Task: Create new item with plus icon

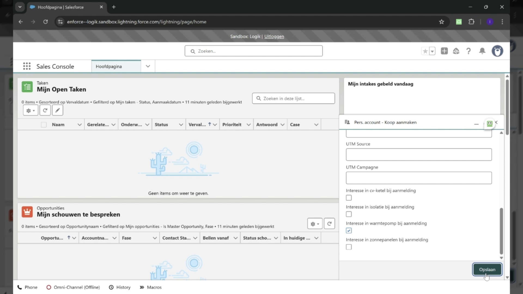Action: point(444,51)
